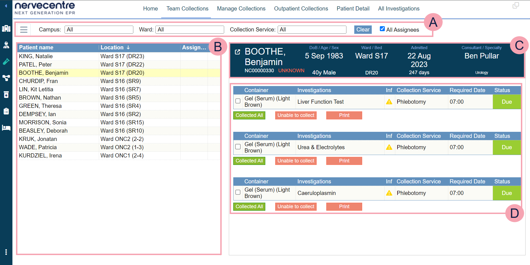
Task: Open the three-dot more options in sidebar
Action: click(x=6, y=252)
